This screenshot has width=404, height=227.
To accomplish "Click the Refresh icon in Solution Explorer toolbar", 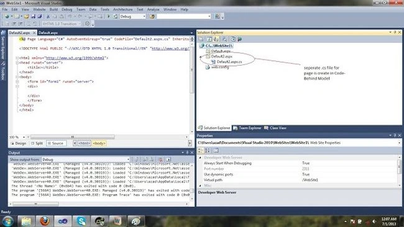I will coord(209,39).
